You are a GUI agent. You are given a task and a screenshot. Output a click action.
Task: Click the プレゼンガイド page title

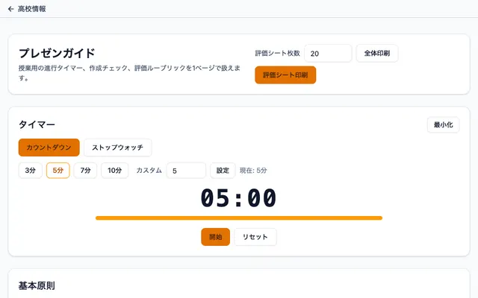[x=57, y=53]
